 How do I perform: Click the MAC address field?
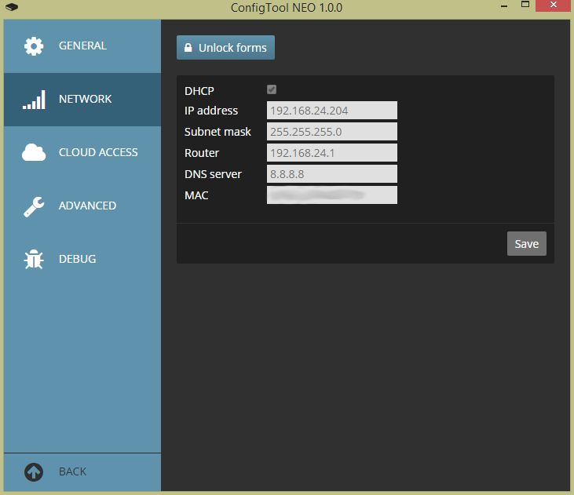332,195
